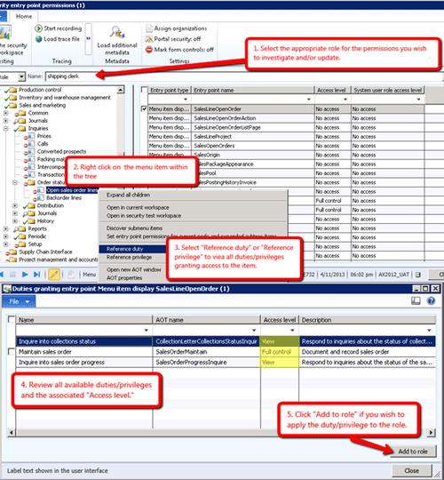Toggle the entry point header select-all checkbox

pos(144,90)
